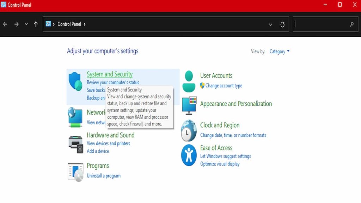Click the Control Panel breadcrumb segment

[69, 24]
